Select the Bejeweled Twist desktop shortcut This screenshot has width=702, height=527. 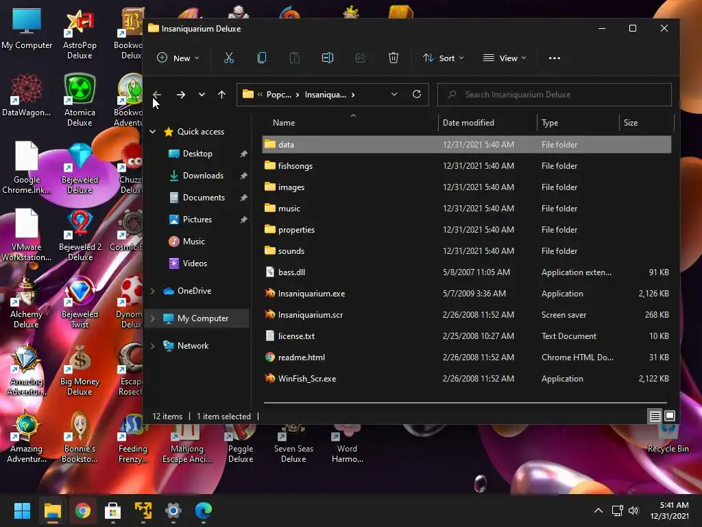click(80, 303)
